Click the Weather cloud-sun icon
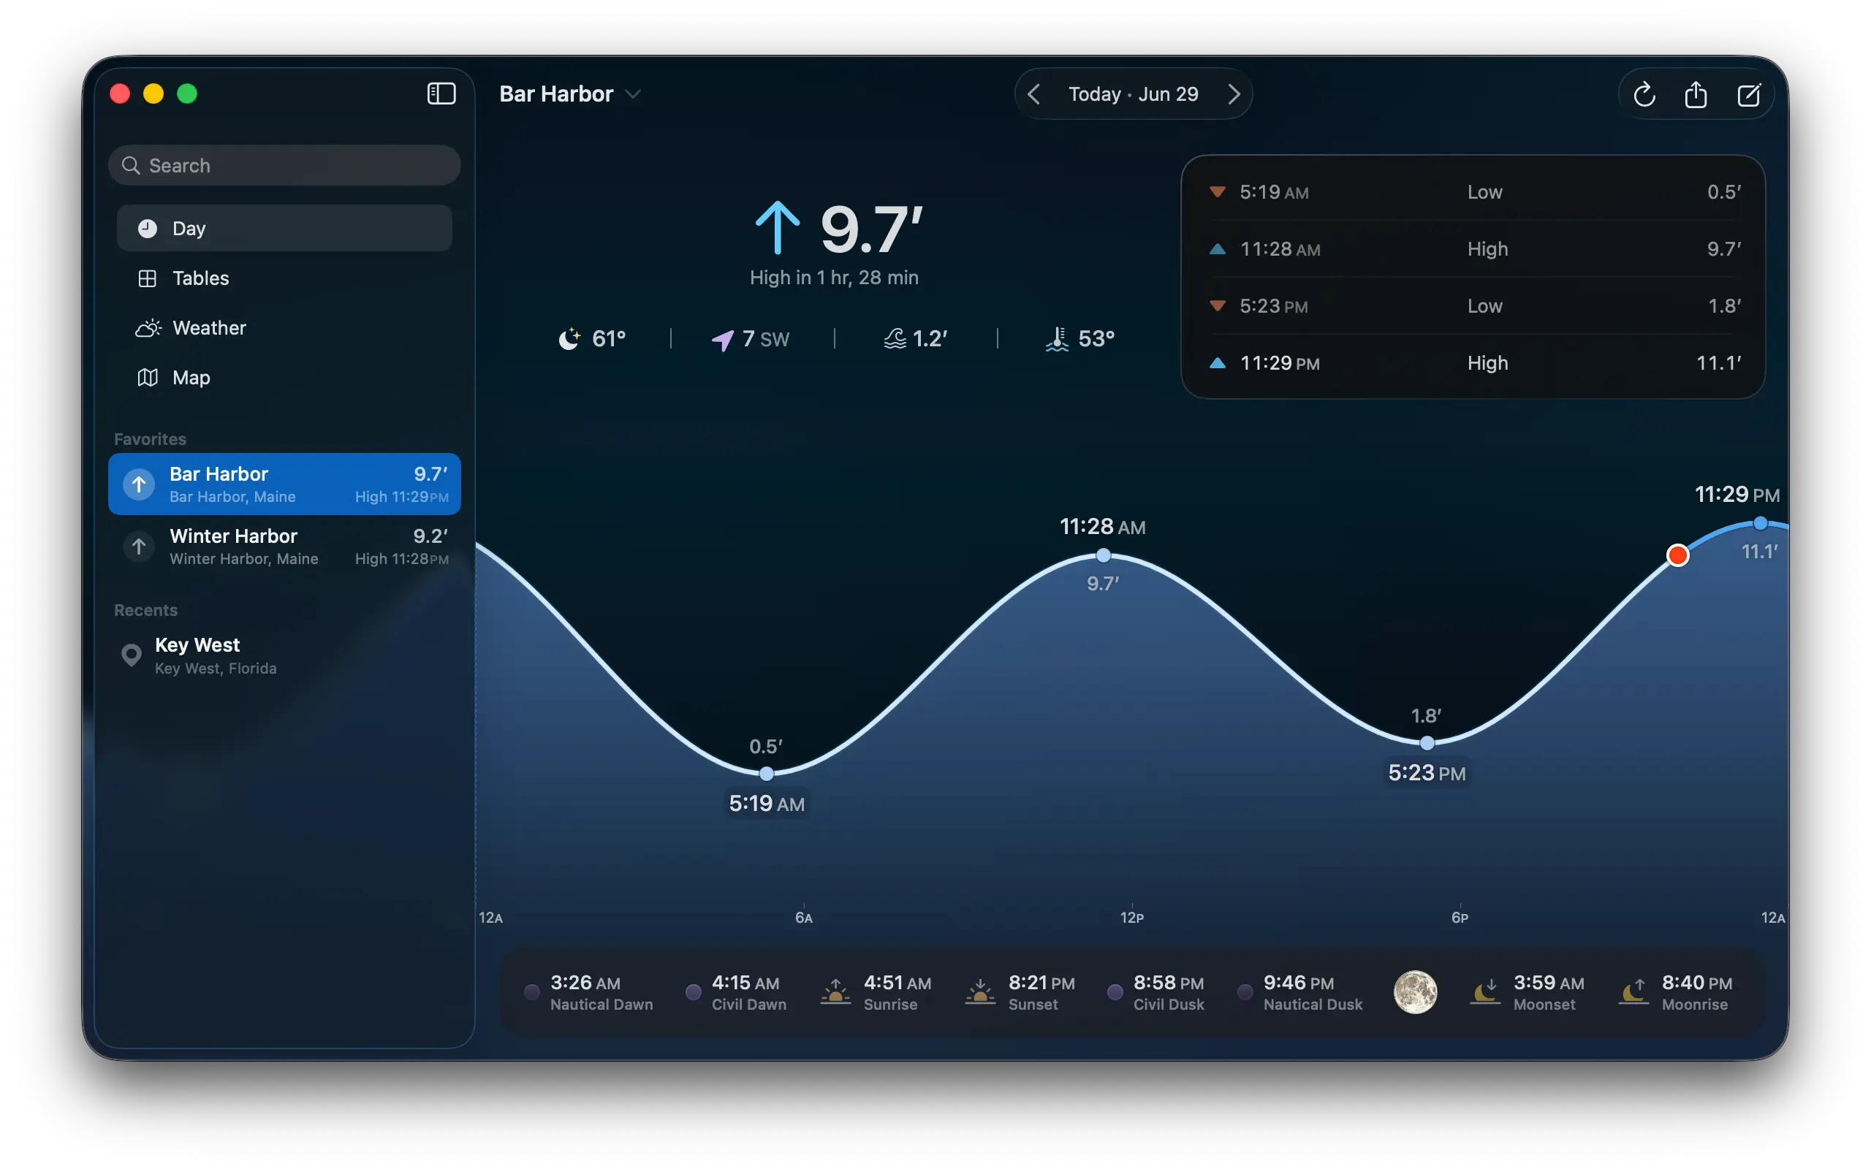 [x=148, y=328]
